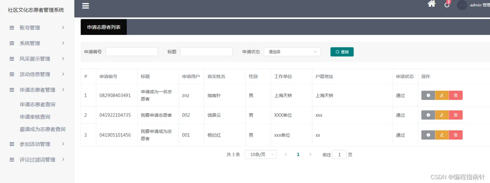Click the 真实姓名 column header
Screen dimensions: 490x183
pos(216,76)
